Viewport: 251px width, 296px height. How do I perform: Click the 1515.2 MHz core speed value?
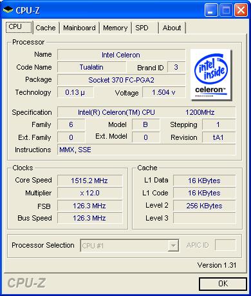89,181
